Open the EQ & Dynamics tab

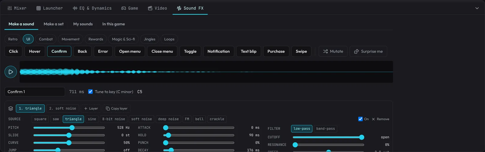(92, 8)
